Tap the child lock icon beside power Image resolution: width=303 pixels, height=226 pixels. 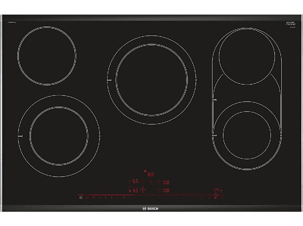tap(88, 198)
